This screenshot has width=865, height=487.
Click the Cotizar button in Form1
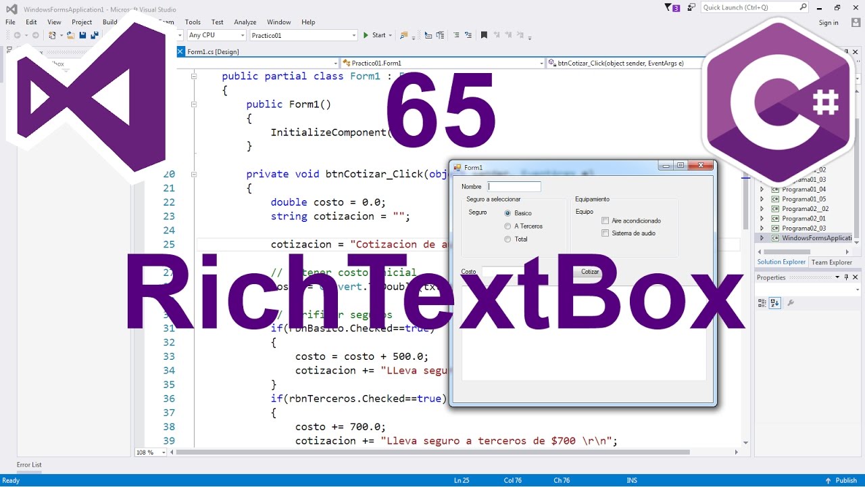pyautogui.click(x=590, y=272)
